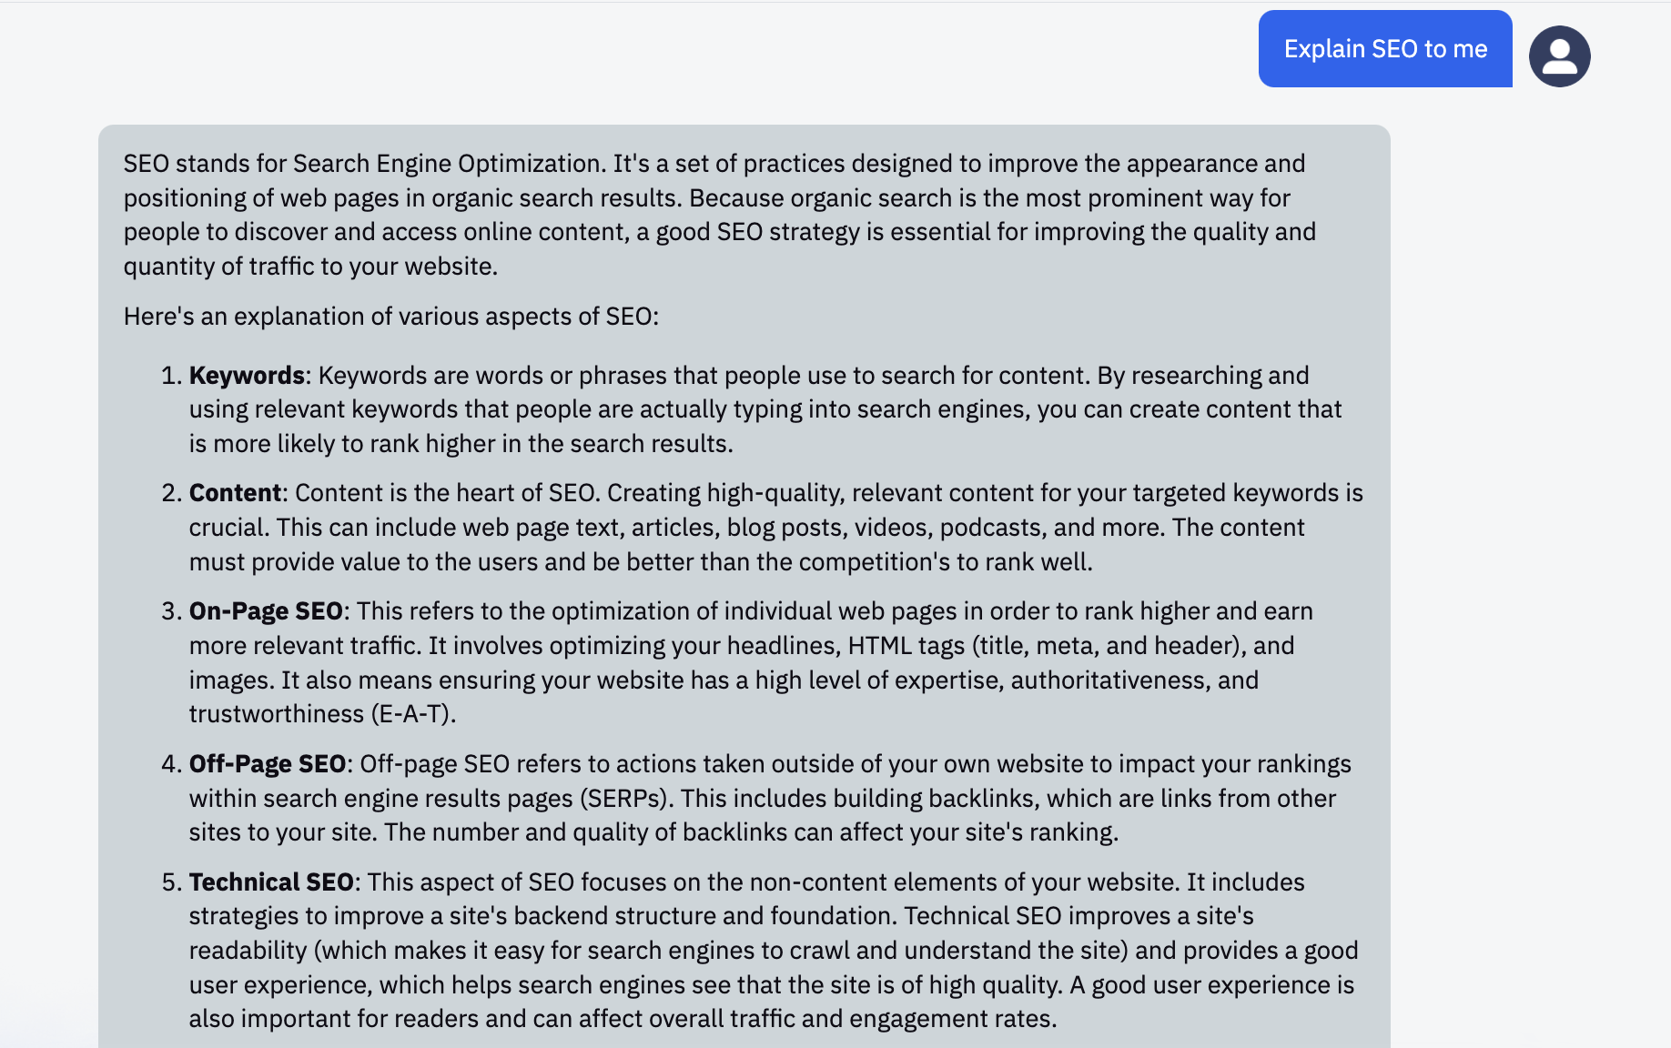
Task: Click the 'Explain SEO to me' message bubble
Action: pyautogui.click(x=1384, y=49)
